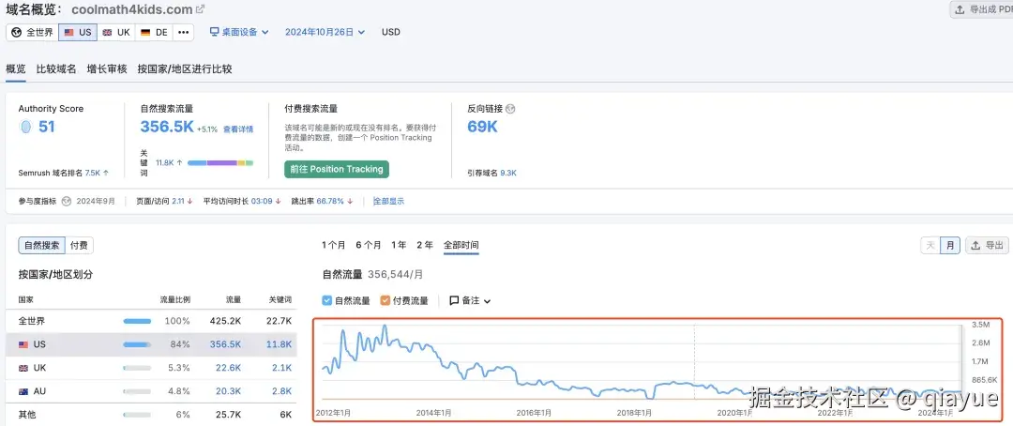Open Semrush 域名排名 7.5K link
The height and width of the screenshot is (426, 1013).
click(94, 174)
